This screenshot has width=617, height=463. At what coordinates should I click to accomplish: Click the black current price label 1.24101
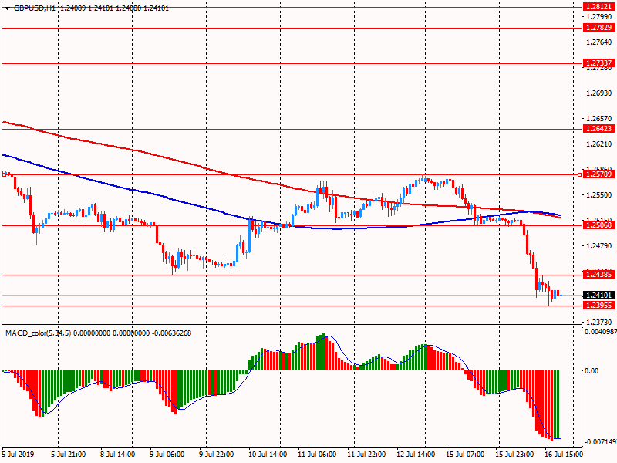(x=598, y=296)
